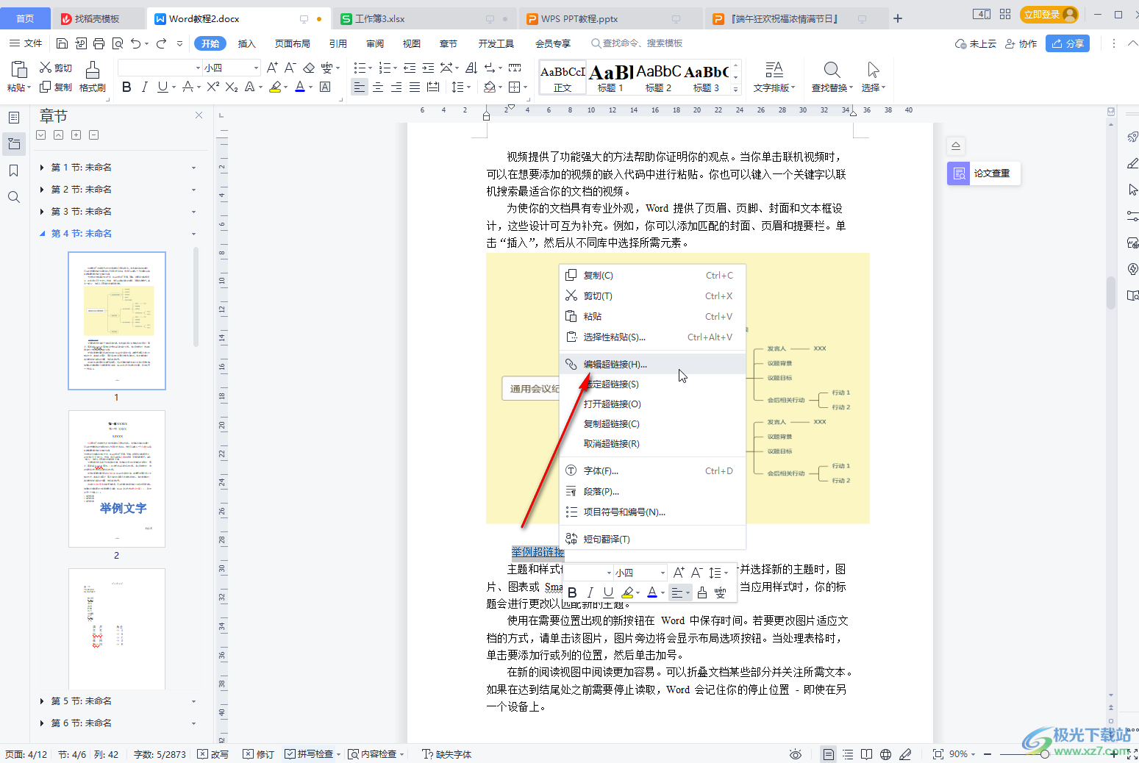Decrease indent in the ribbon
1139x763 pixels.
(x=410, y=68)
